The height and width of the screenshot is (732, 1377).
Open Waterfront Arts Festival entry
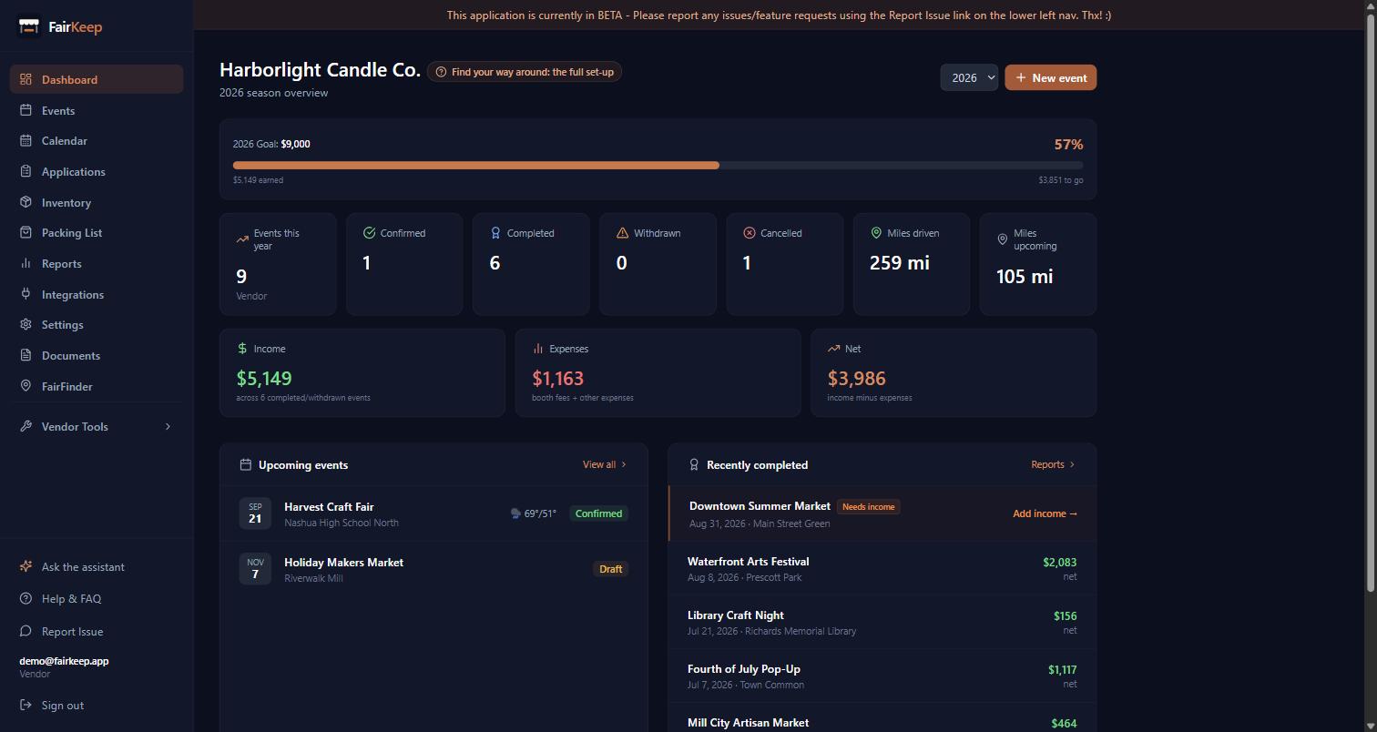pos(882,568)
